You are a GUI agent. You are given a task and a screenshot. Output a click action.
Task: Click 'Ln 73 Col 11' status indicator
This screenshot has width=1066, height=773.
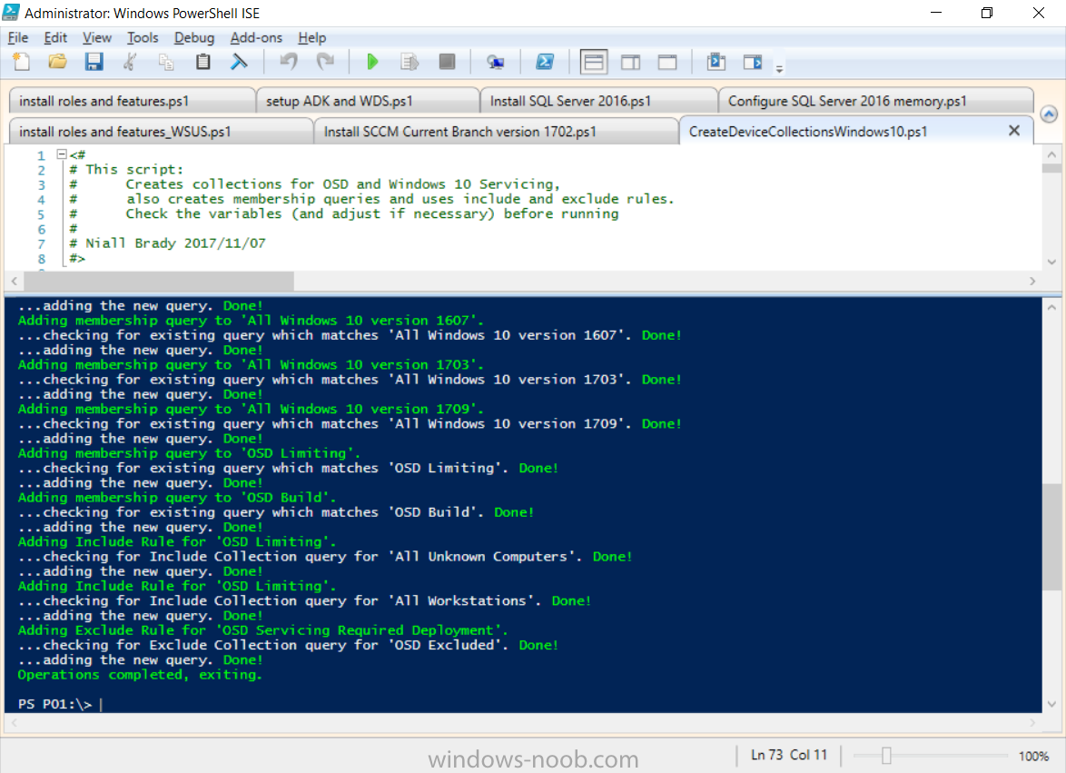789,755
